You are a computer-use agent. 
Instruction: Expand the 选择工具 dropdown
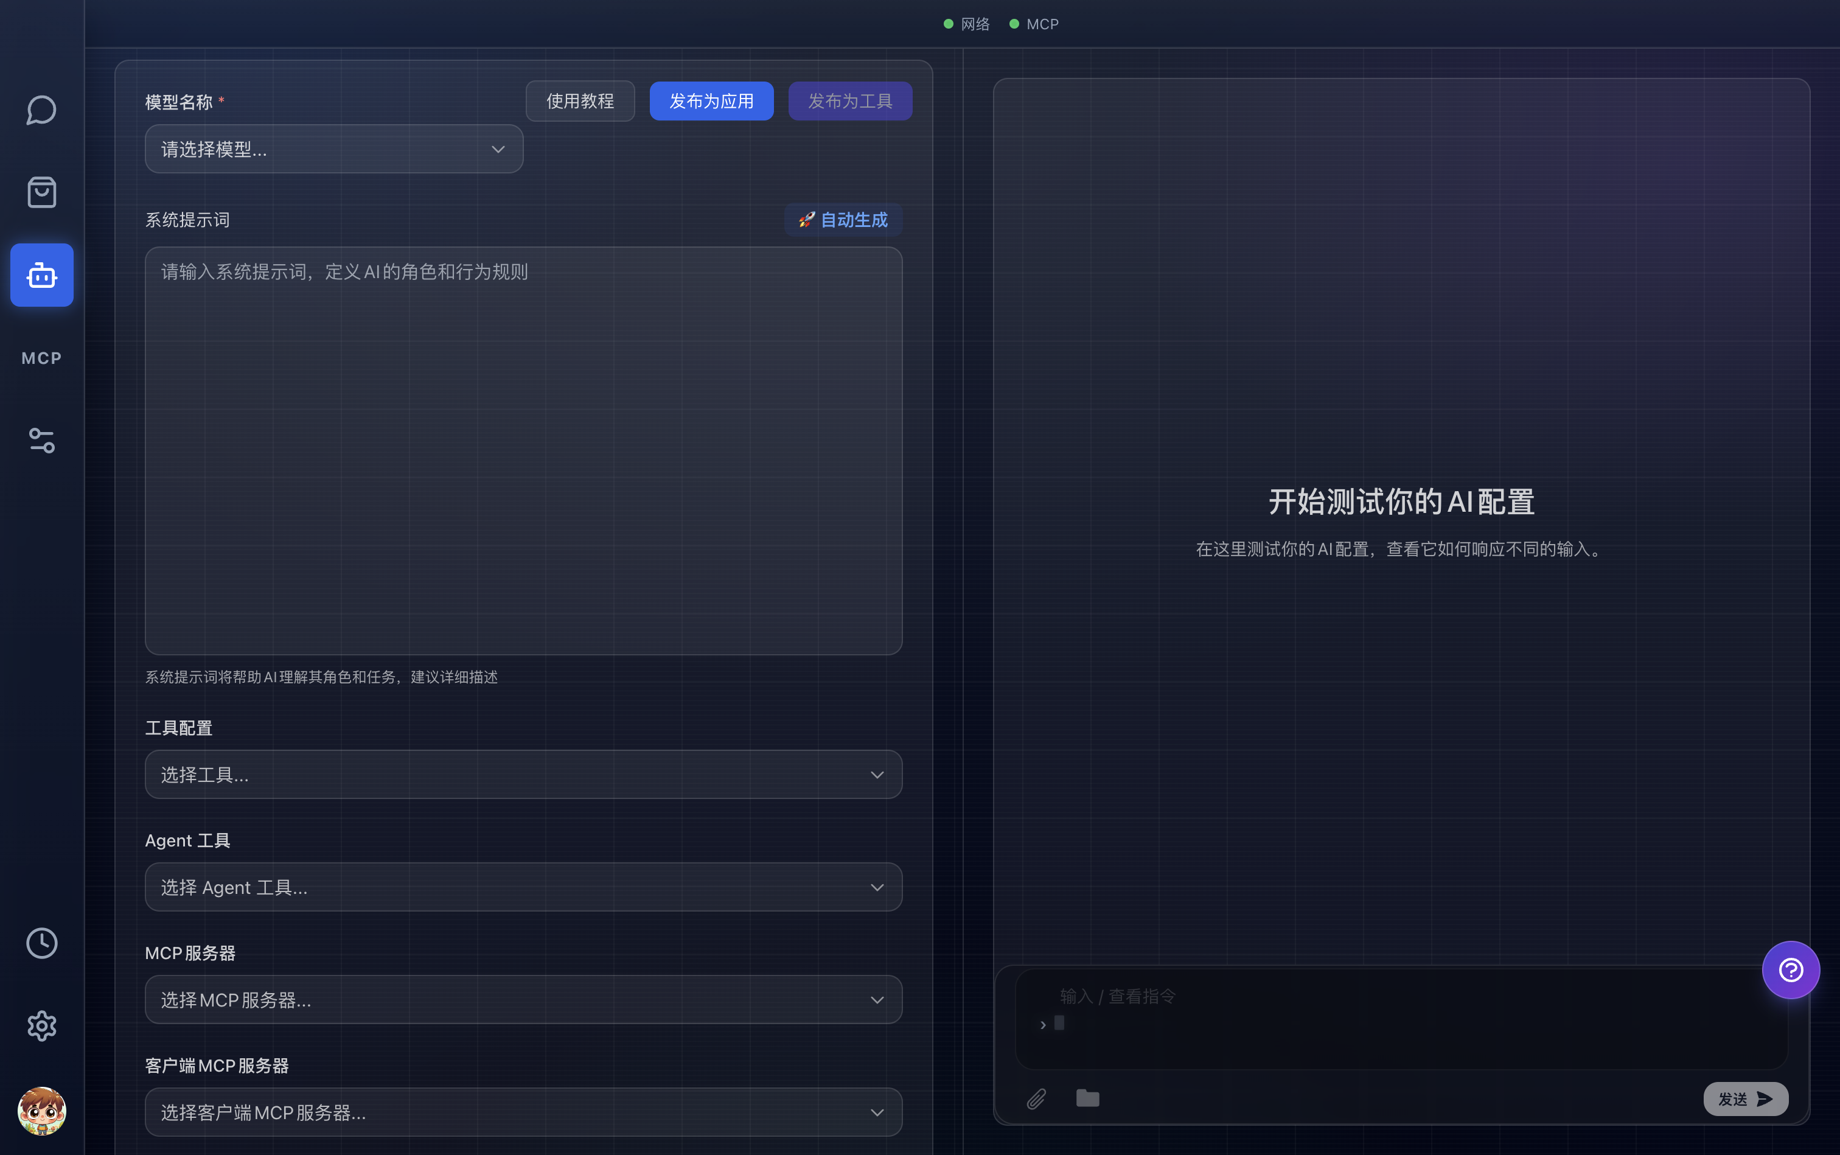tap(523, 775)
